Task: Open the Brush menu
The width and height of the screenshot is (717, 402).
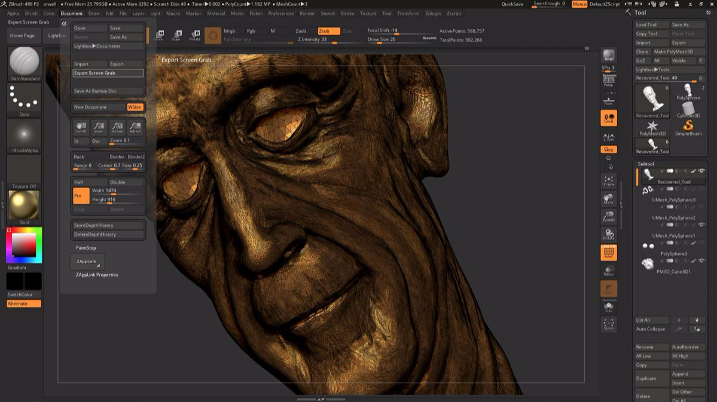Action: [x=31, y=13]
